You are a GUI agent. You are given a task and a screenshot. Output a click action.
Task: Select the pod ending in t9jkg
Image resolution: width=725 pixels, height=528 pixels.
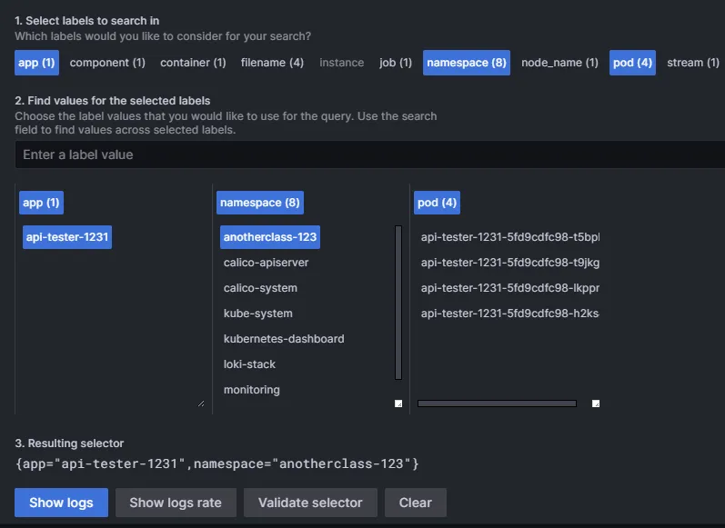point(509,263)
